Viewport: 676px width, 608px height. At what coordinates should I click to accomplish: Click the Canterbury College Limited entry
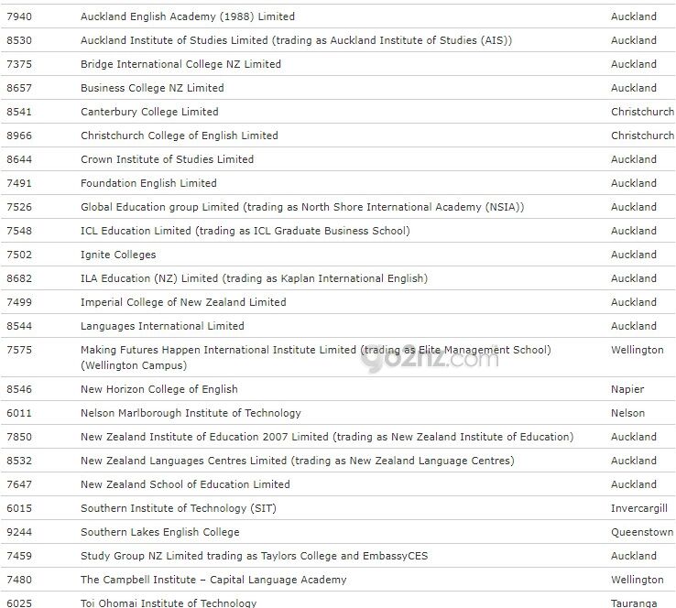(x=149, y=112)
